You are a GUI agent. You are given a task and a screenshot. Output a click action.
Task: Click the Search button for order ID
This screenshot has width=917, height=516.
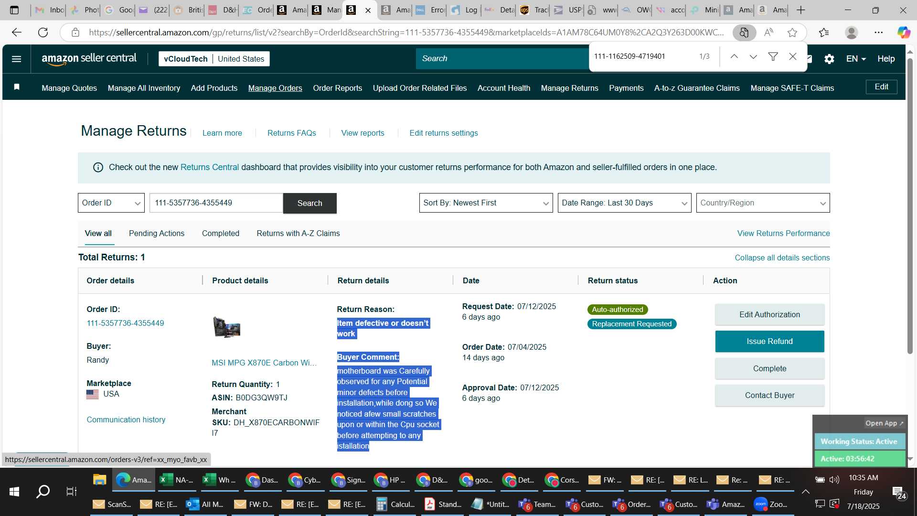(x=309, y=203)
